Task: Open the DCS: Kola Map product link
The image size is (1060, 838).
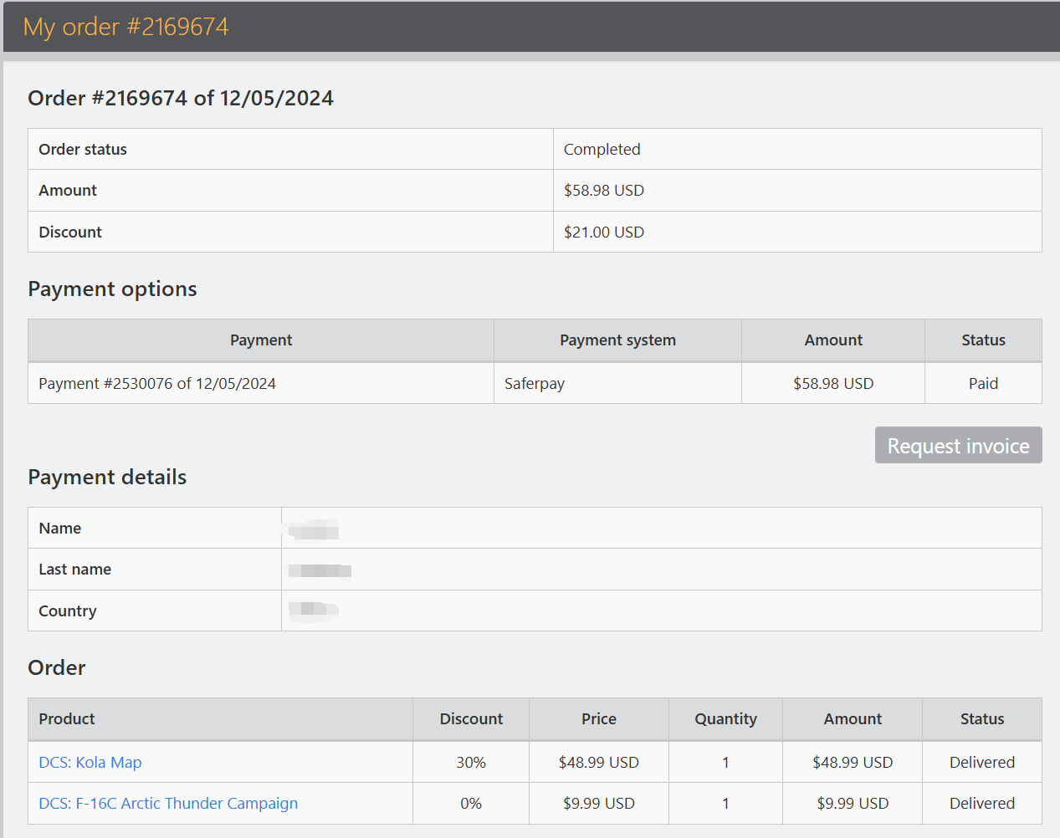Action: (x=90, y=762)
